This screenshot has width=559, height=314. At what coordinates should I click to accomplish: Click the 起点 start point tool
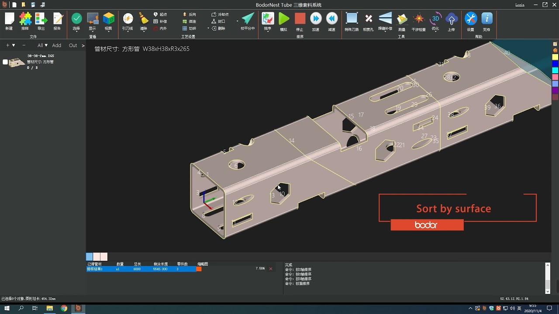click(160, 14)
